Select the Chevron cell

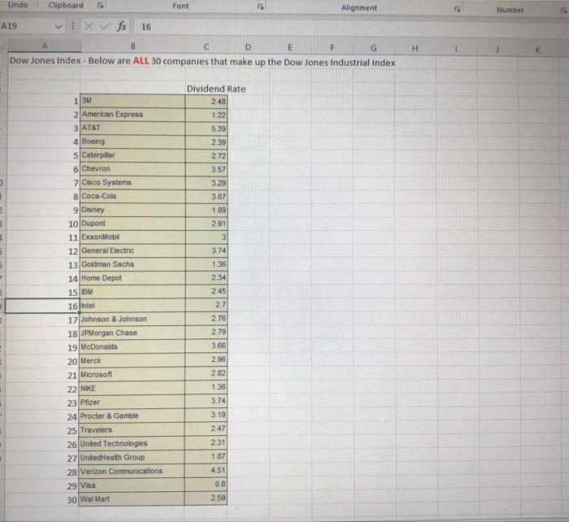click(132, 169)
